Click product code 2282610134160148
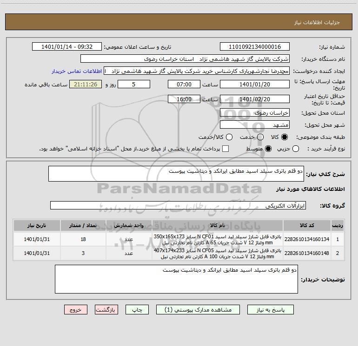The width and height of the screenshot is (358, 346). click(x=307, y=253)
